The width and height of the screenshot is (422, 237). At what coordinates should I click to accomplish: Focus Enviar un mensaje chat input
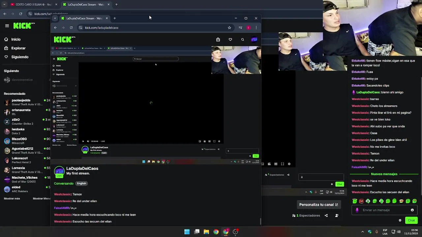click(x=384, y=210)
